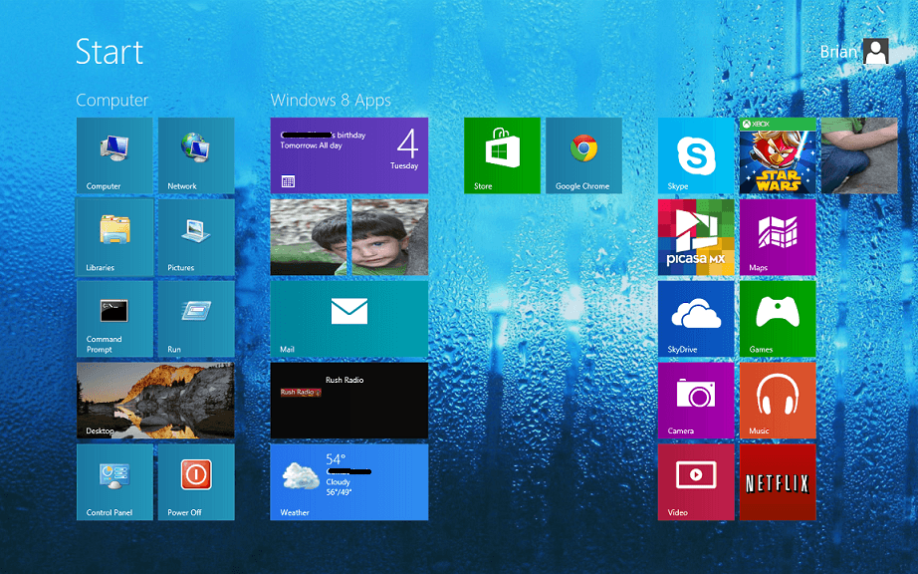Open the Skype tile
Screen dimensions: 918x574
695,155
